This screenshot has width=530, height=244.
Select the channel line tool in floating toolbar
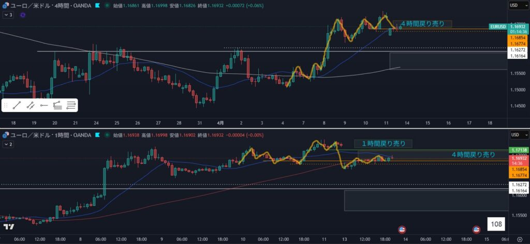31,105
